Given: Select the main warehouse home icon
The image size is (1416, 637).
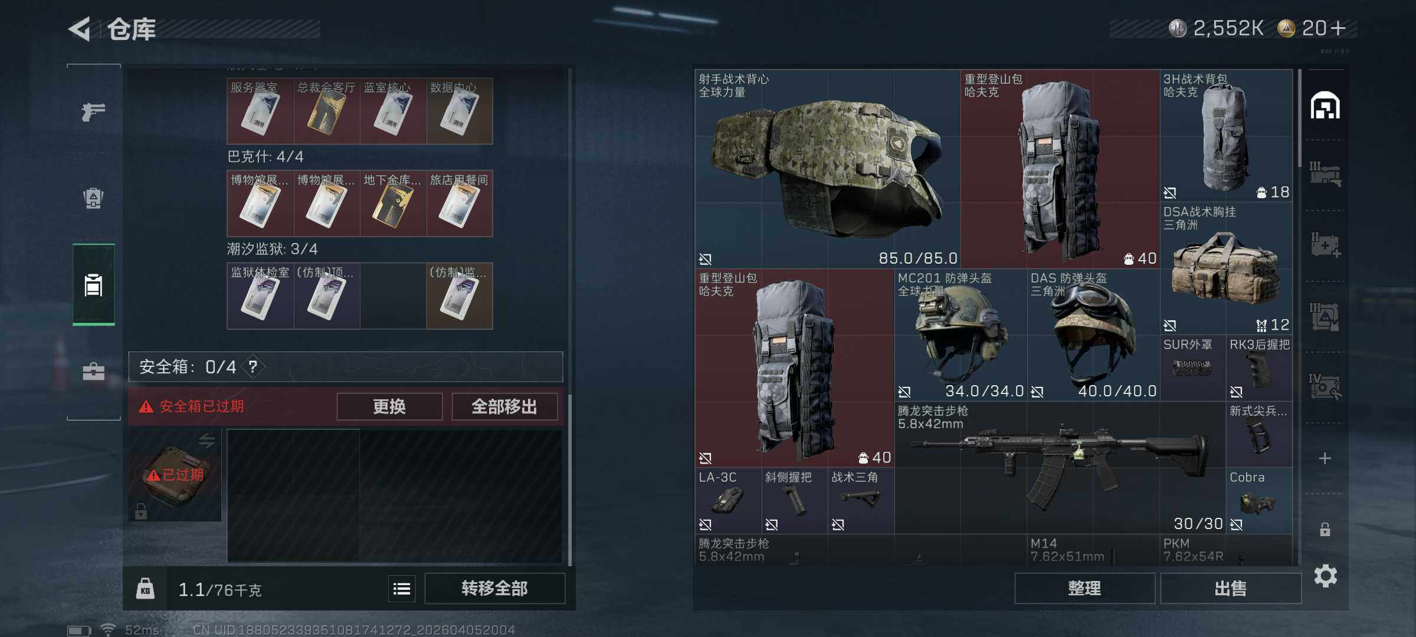Looking at the screenshot, I should (1325, 106).
